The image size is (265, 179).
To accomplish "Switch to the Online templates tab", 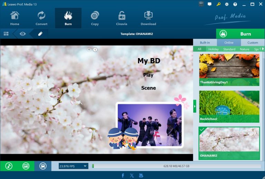I will [229, 43].
